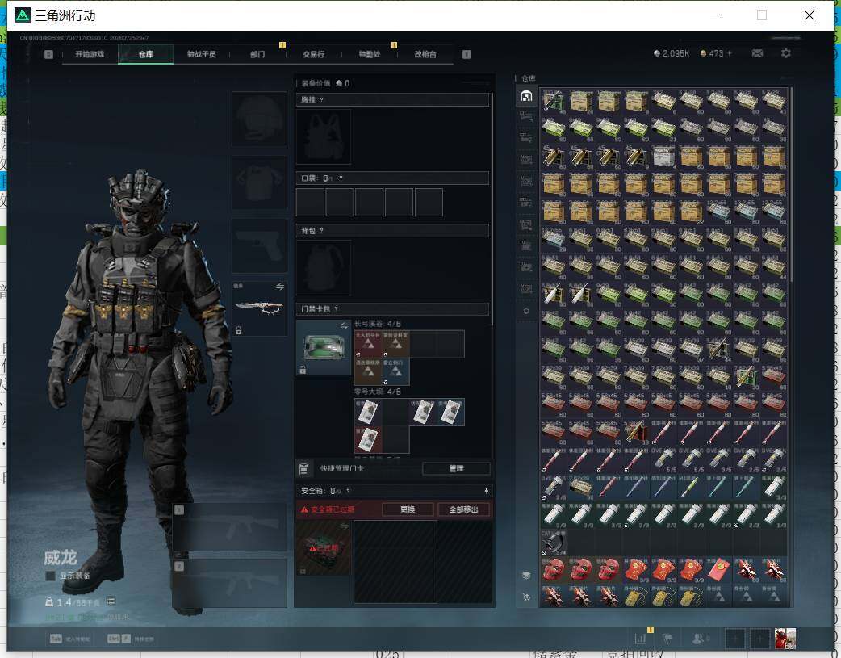Click the empty backpack slot
841x658 pixels.
(324, 267)
